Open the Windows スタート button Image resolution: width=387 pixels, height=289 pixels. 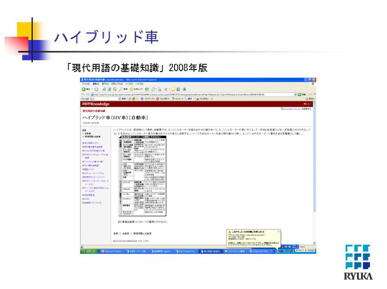[89, 251]
